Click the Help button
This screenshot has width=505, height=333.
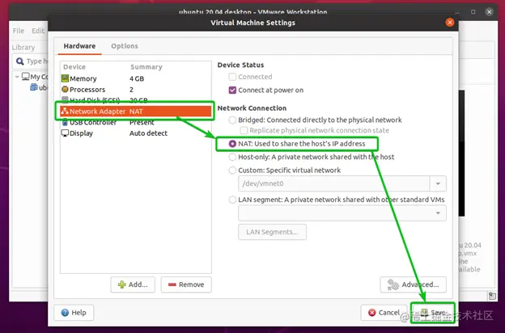coord(74,313)
